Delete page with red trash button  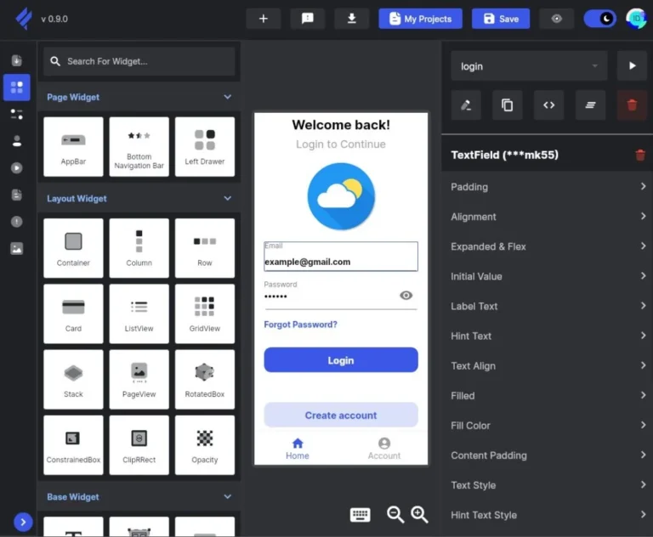pyautogui.click(x=633, y=105)
